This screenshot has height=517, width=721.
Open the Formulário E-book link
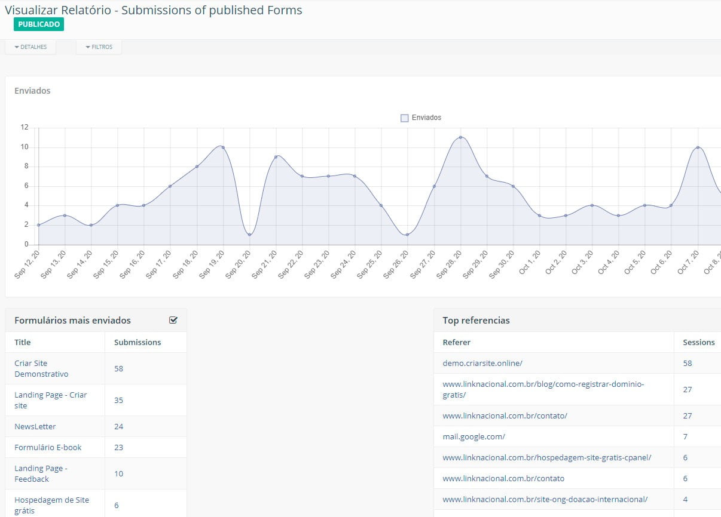(48, 447)
